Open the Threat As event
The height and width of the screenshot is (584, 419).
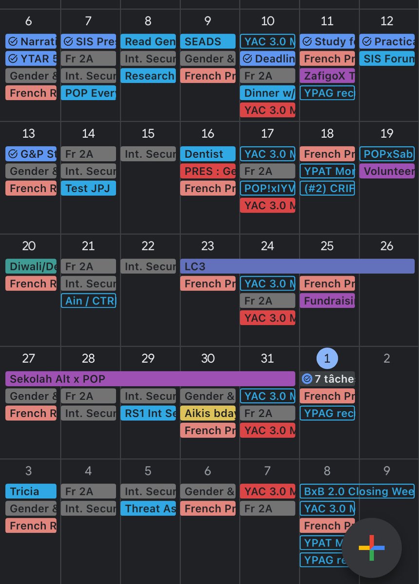[x=148, y=508]
